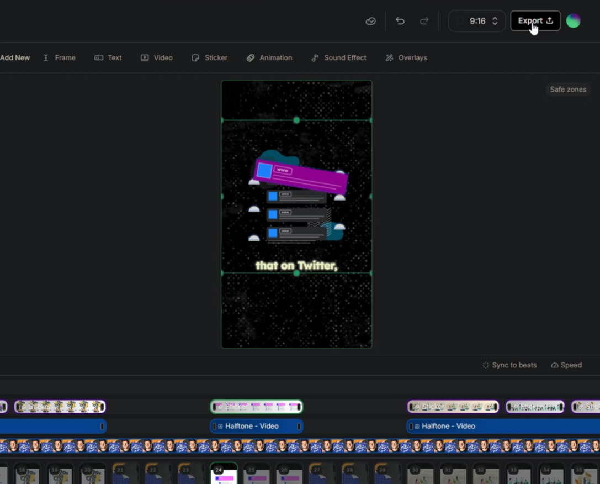Click the Redo arrow
600x484 pixels.
[424, 20]
